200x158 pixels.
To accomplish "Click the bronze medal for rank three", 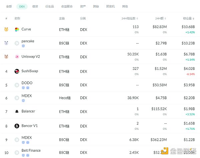I will click(6, 57).
